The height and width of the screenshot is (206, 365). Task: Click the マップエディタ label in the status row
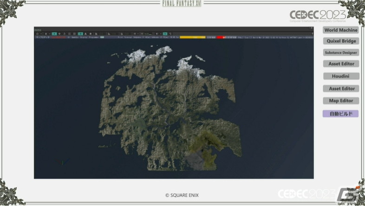pyautogui.click(x=43, y=37)
